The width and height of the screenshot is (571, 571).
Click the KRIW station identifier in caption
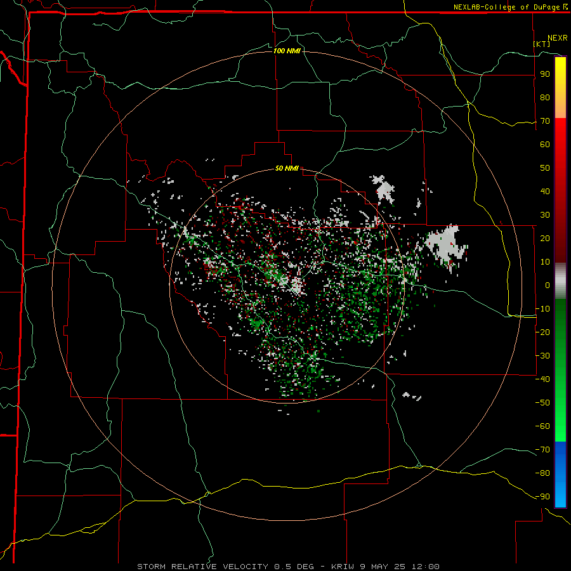[x=343, y=567]
